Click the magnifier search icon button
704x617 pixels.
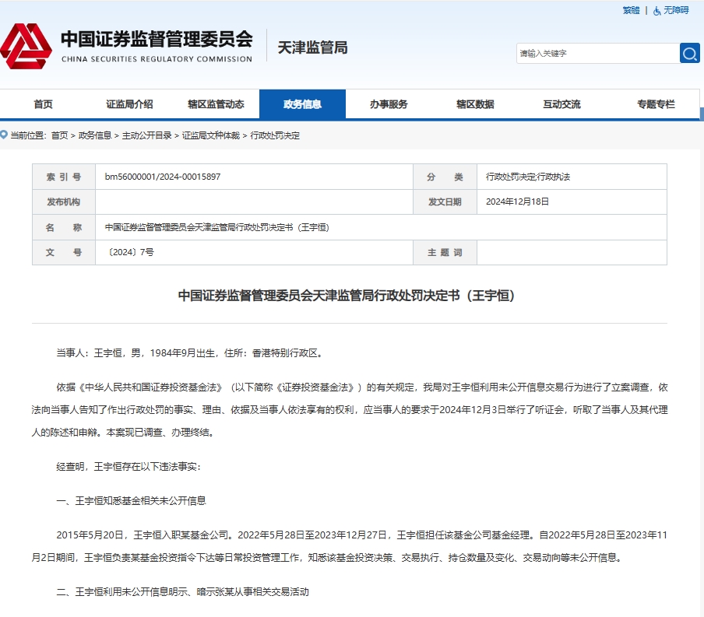[x=689, y=53]
